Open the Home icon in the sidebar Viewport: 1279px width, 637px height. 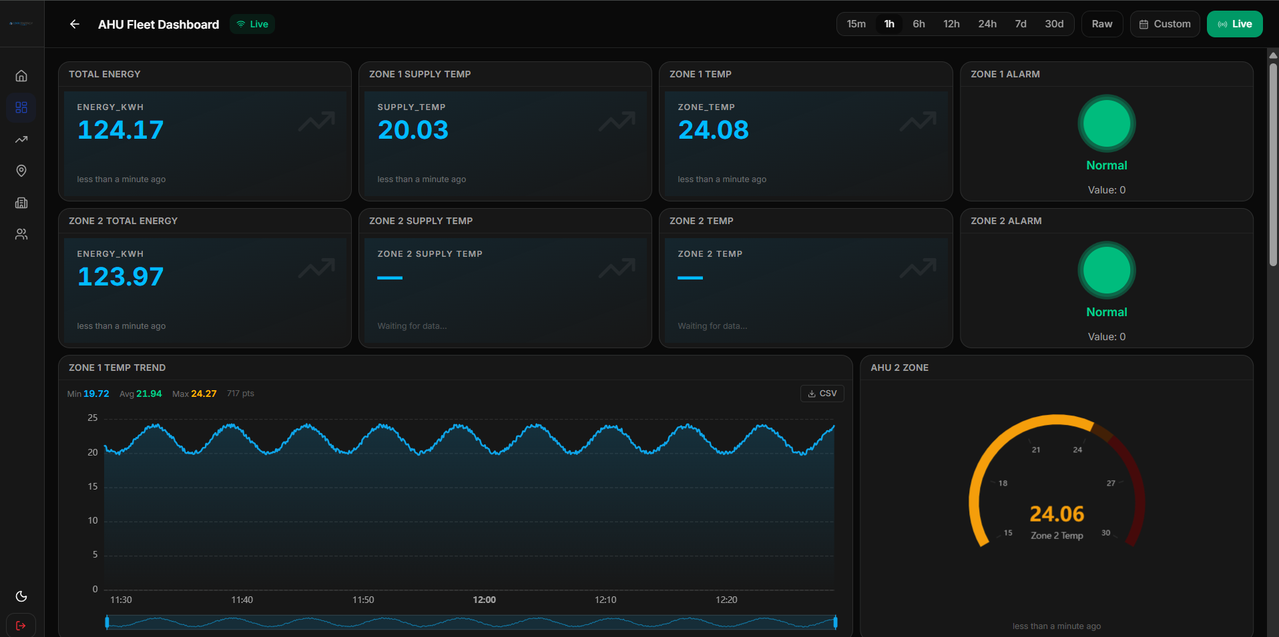pos(21,76)
